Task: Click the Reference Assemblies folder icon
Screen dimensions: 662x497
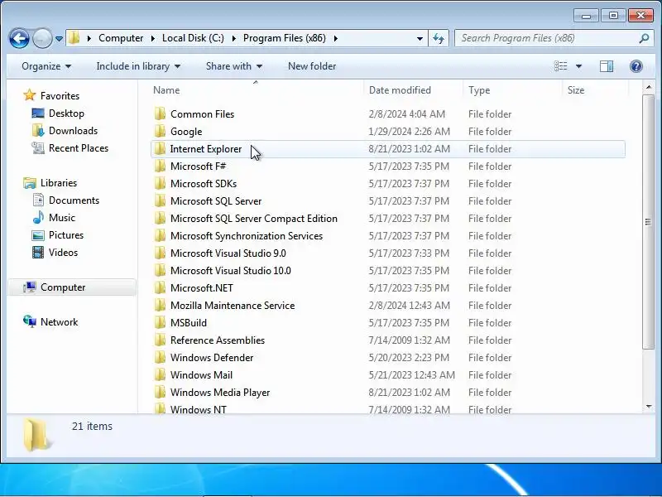Action: coord(160,340)
